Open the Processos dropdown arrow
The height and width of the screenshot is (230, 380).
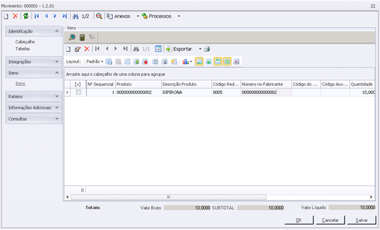[179, 16]
